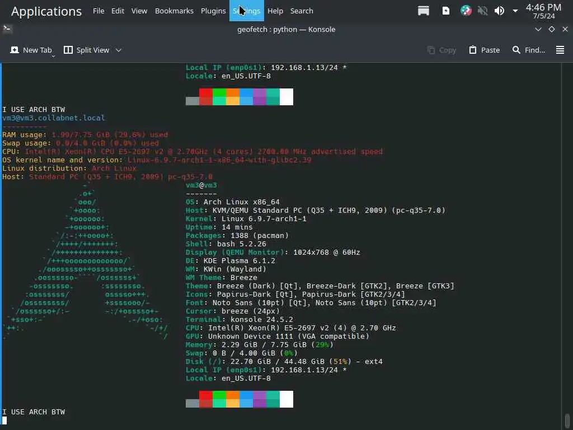Open the Plugins menu
The height and width of the screenshot is (430, 573).
click(x=213, y=11)
